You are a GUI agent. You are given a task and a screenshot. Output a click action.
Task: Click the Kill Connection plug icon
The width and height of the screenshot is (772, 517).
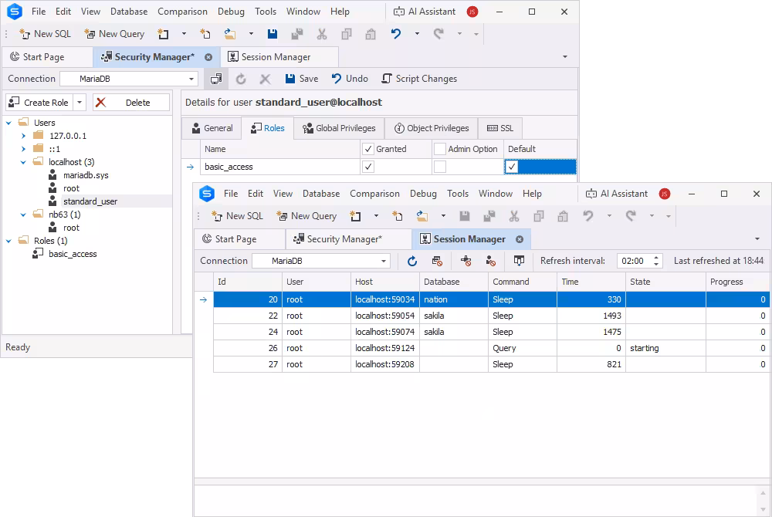[466, 262]
